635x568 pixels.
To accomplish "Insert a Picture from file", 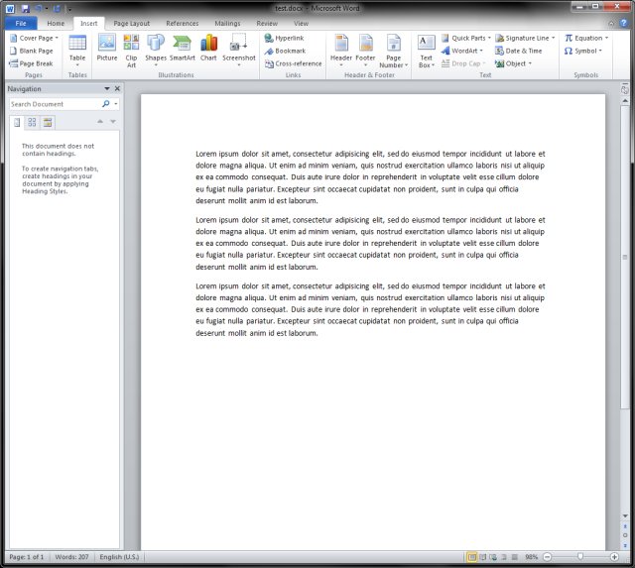I will (x=107, y=49).
